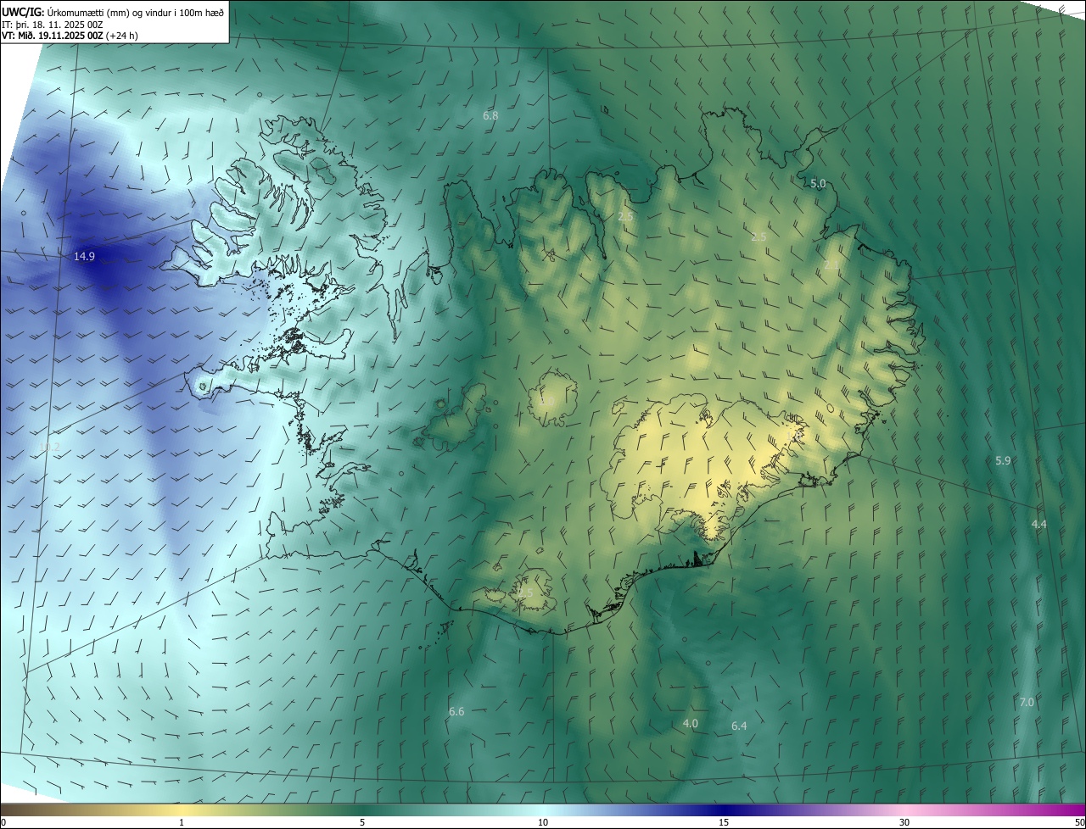Click the initial time line 'IT: þri. 18. 11. 2025 00Z'
Screen dimensions: 1086x829
click(x=53, y=25)
